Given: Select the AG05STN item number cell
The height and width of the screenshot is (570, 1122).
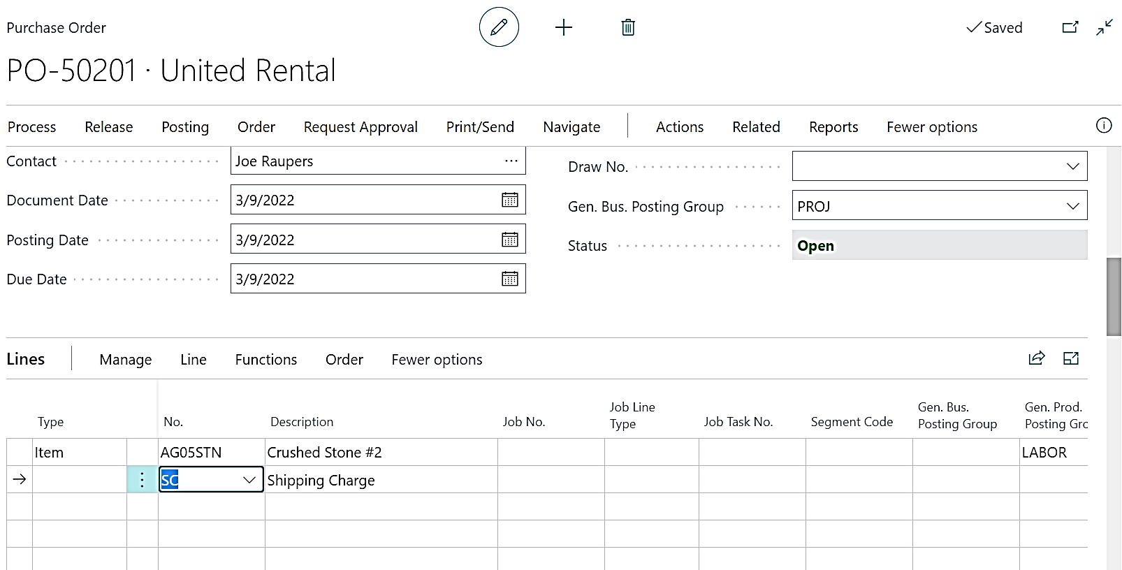Looking at the screenshot, I should click(x=212, y=452).
